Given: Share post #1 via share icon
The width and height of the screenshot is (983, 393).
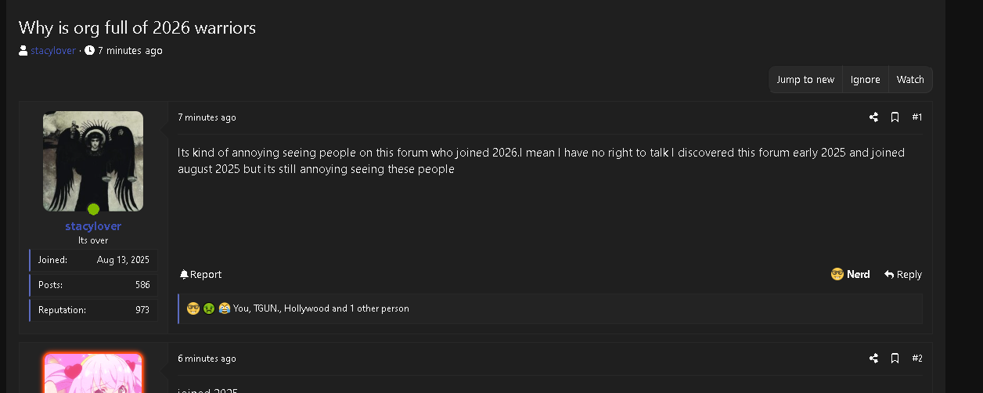Looking at the screenshot, I should 873,117.
